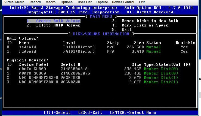Open the Power Control menu
201x116 pixels.
[123, 2]
